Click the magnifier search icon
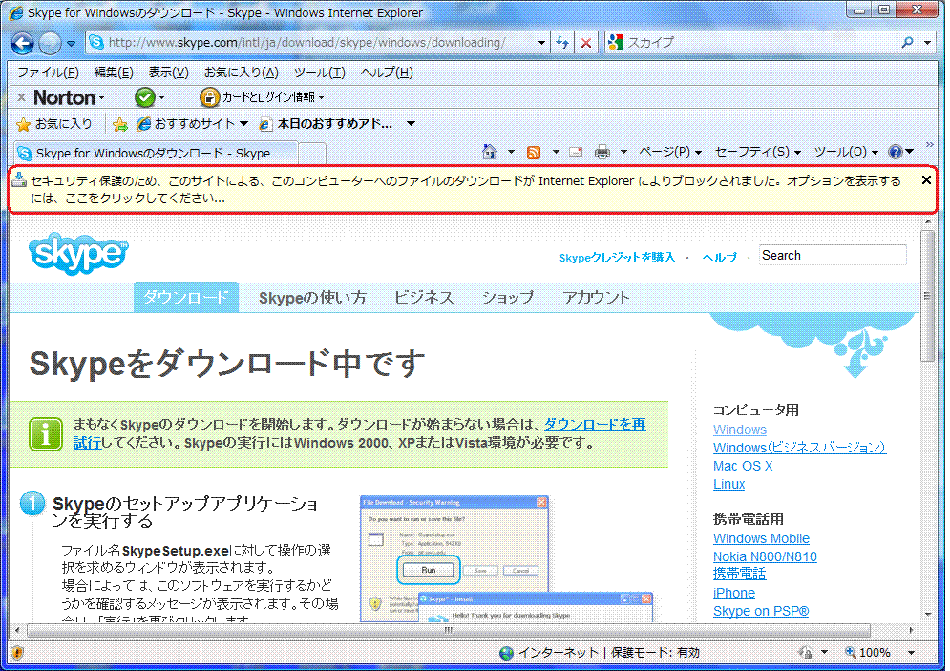 pyautogui.click(x=907, y=42)
